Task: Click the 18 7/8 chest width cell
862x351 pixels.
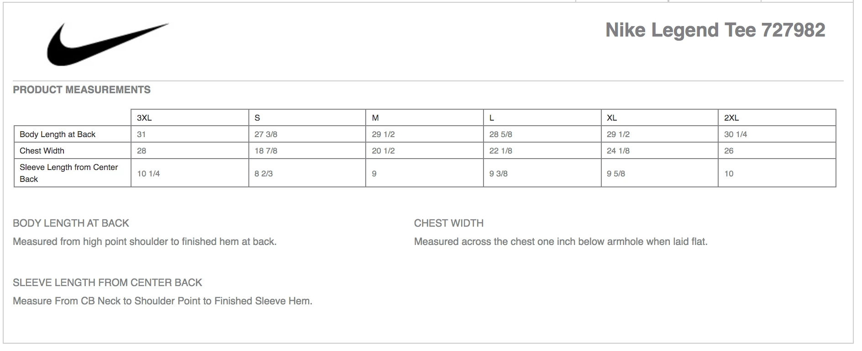Action: coord(266,151)
